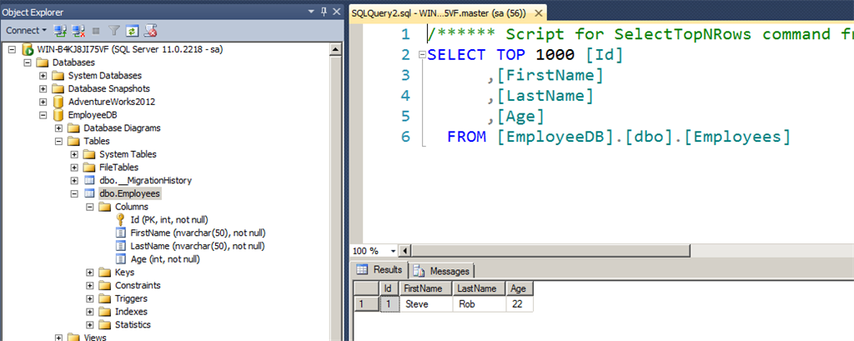Select the Databases folder icon
The height and width of the screenshot is (341, 854).
(42, 63)
